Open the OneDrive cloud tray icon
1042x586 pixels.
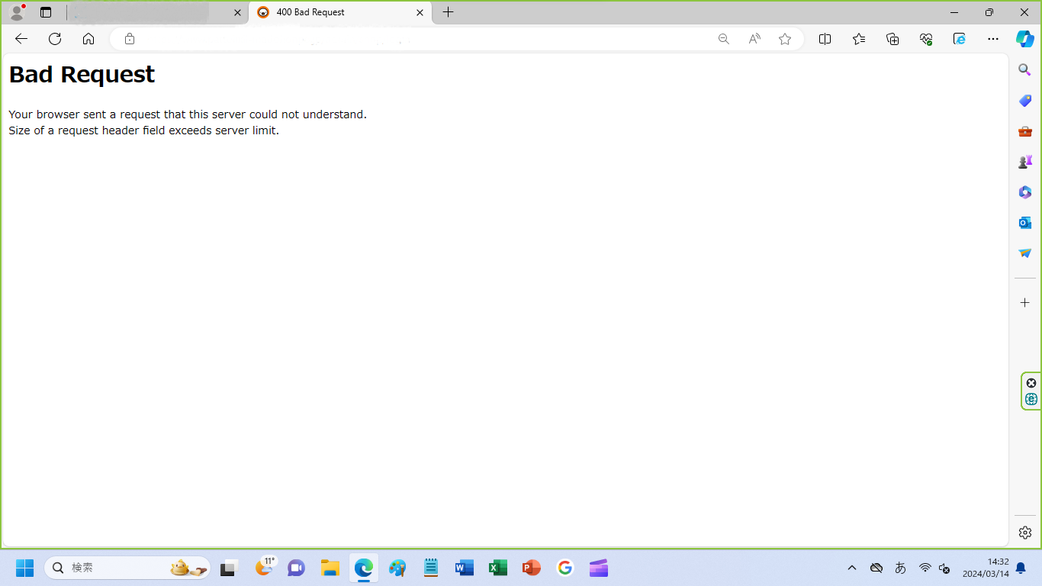(876, 568)
